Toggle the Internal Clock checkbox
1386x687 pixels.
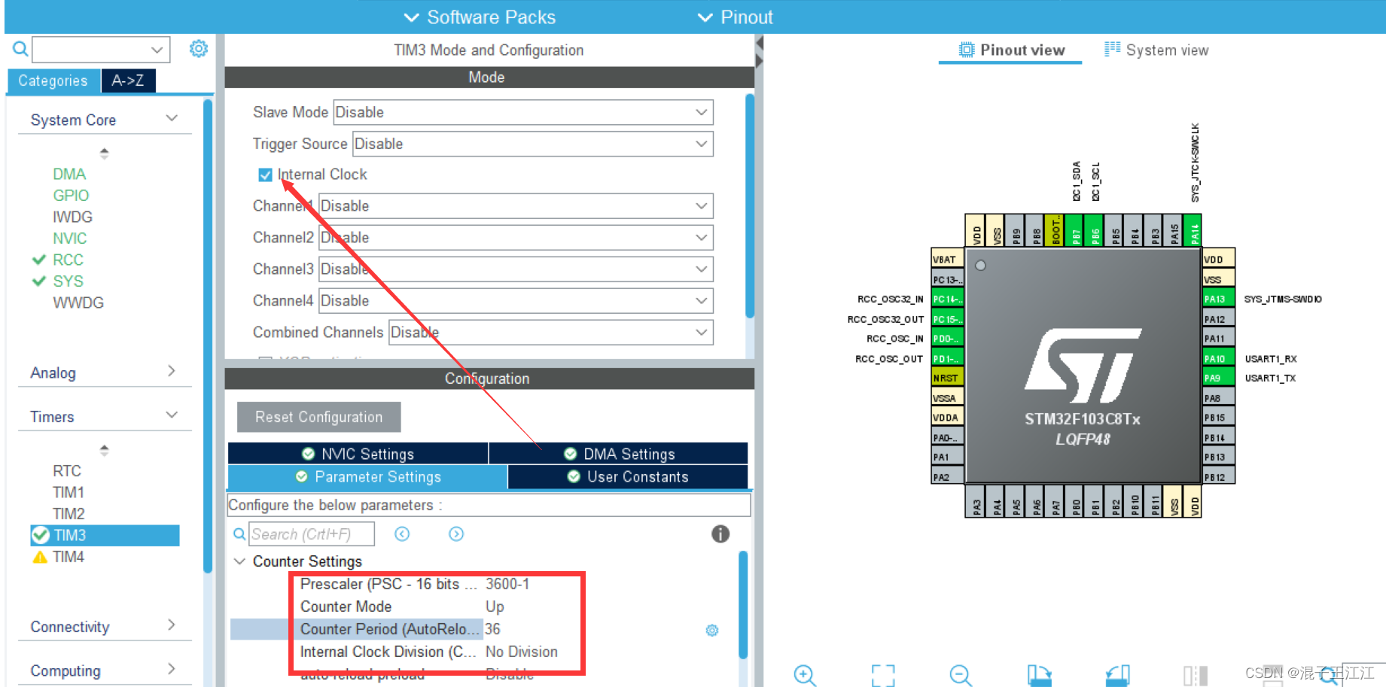click(265, 175)
